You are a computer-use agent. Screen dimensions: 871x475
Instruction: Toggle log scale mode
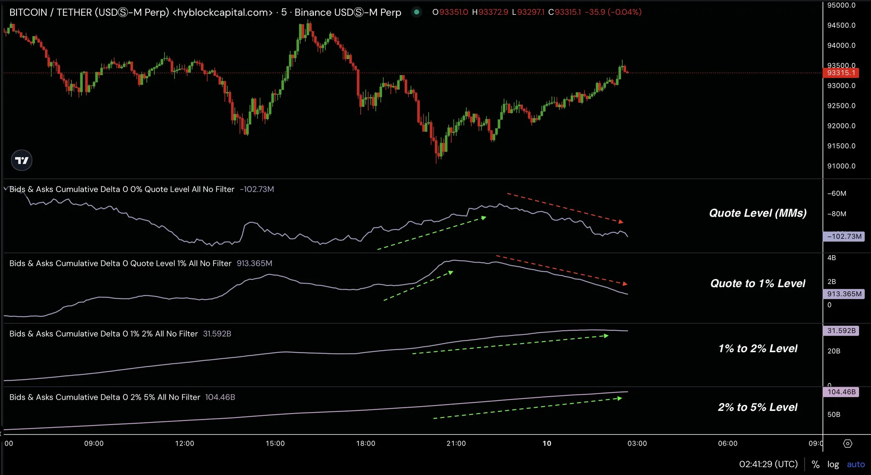pos(833,464)
